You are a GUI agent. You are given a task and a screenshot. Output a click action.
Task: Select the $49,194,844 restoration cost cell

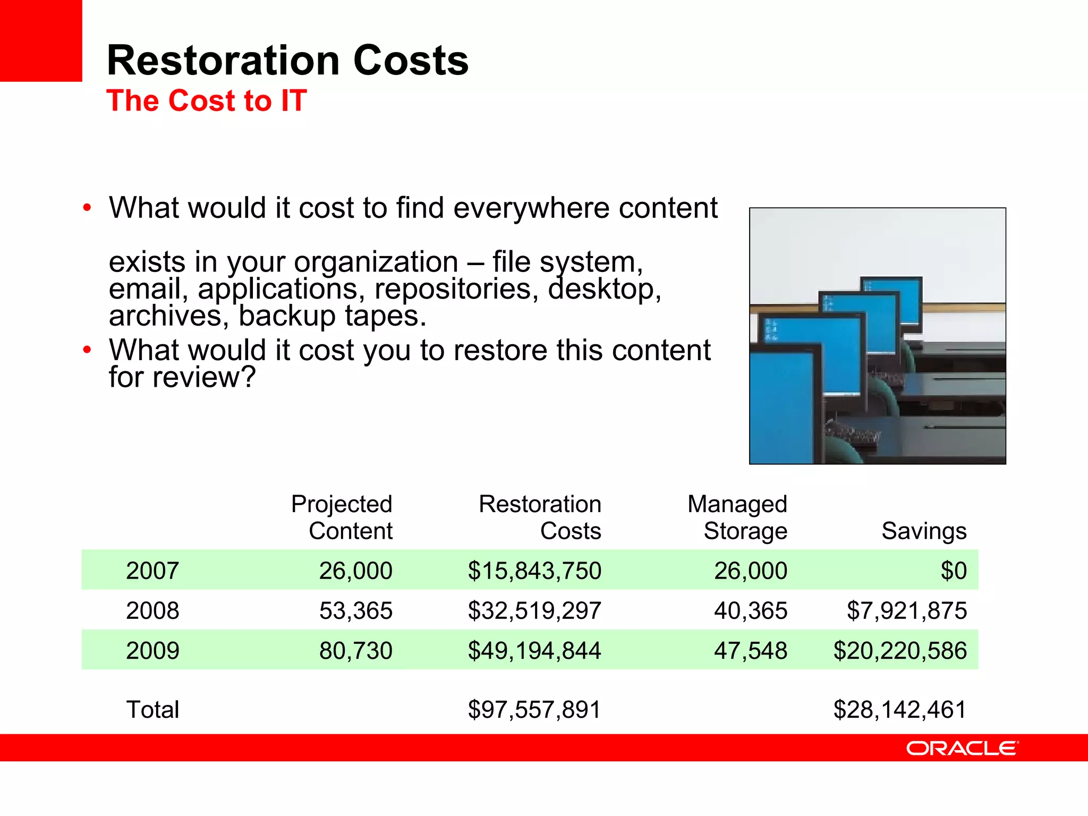pos(534,650)
